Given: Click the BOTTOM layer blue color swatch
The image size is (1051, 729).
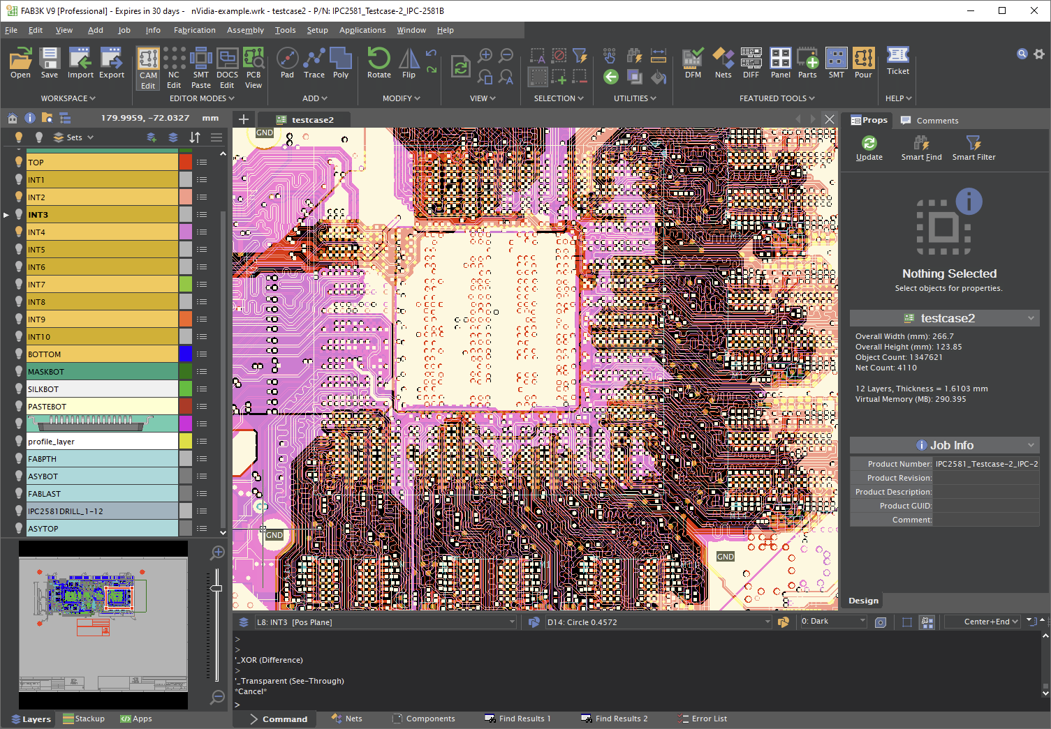Looking at the screenshot, I should [186, 354].
